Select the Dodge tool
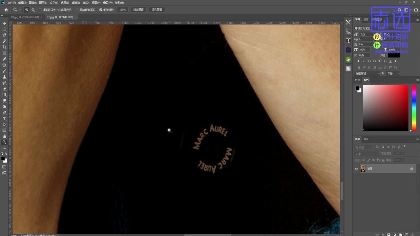This screenshot has height=236, width=420. point(4,107)
